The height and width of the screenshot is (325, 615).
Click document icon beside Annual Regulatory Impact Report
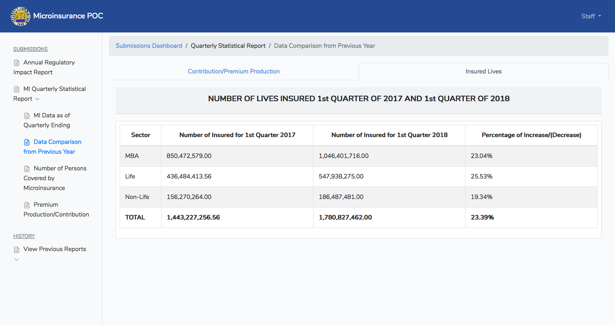17,63
